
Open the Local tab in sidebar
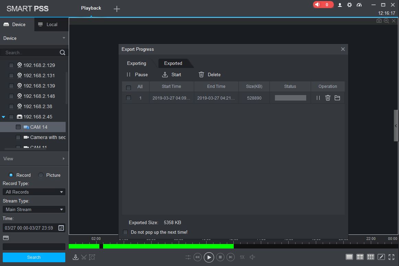[52, 24]
